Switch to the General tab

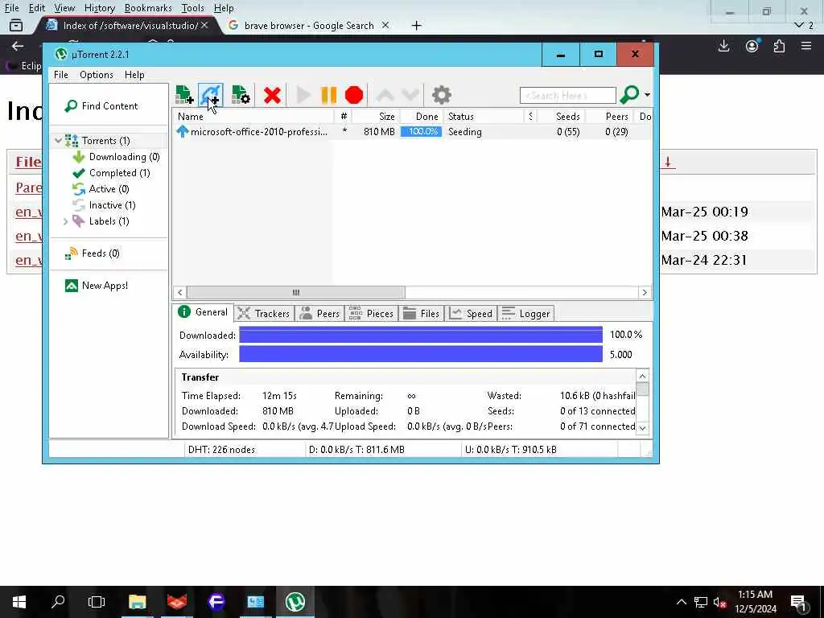(x=202, y=312)
